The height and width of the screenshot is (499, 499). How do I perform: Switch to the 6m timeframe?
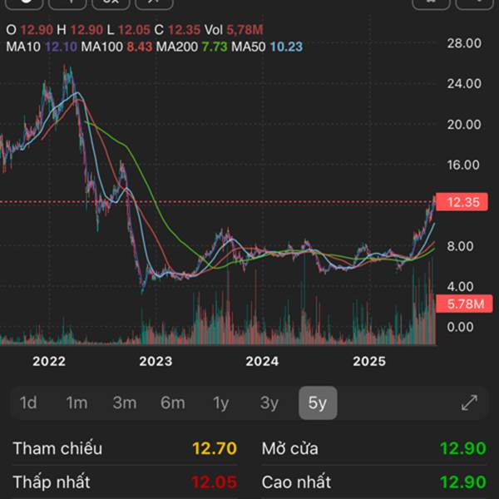(x=173, y=403)
